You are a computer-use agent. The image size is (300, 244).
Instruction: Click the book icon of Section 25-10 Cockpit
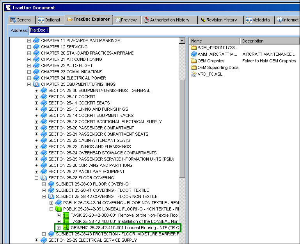pos(44,97)
